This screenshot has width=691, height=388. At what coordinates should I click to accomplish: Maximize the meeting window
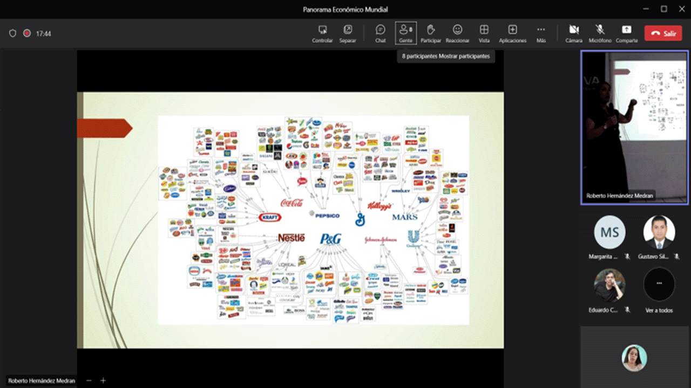[664, 9]
